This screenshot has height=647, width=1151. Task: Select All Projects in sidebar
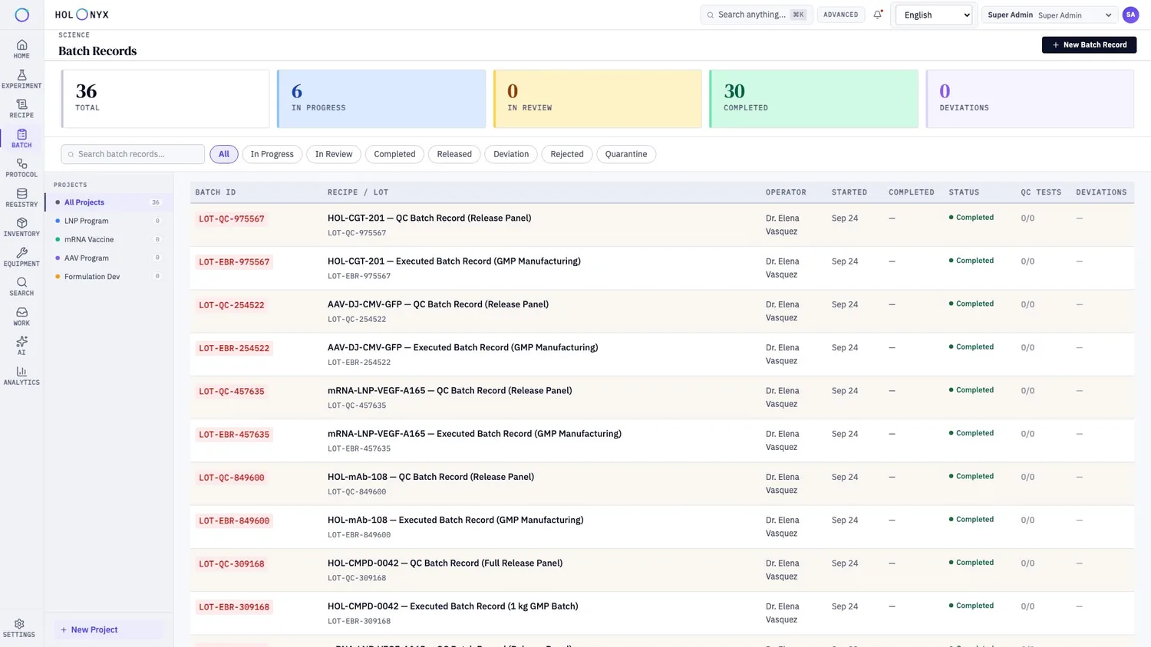coord(108,202)
